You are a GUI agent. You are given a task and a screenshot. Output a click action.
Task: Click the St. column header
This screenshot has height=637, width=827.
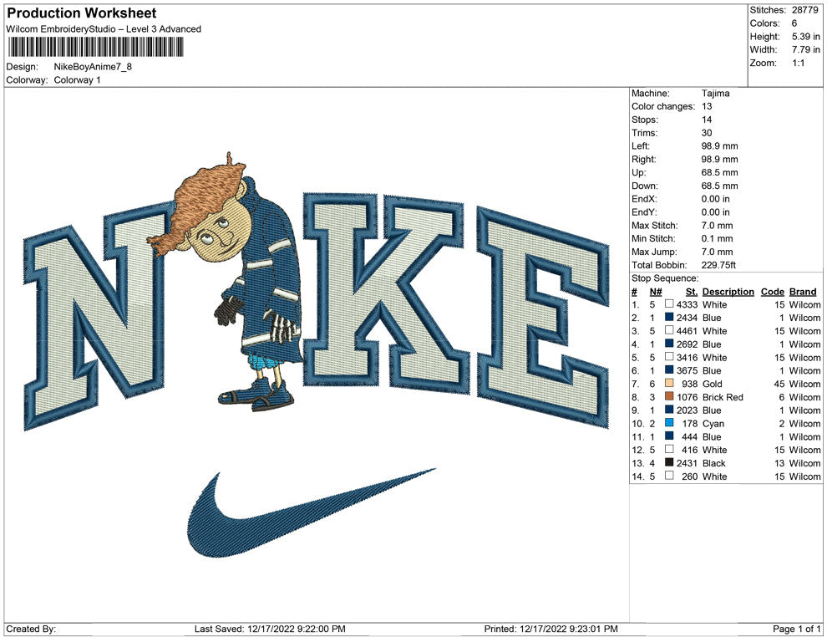click(692, 291)
